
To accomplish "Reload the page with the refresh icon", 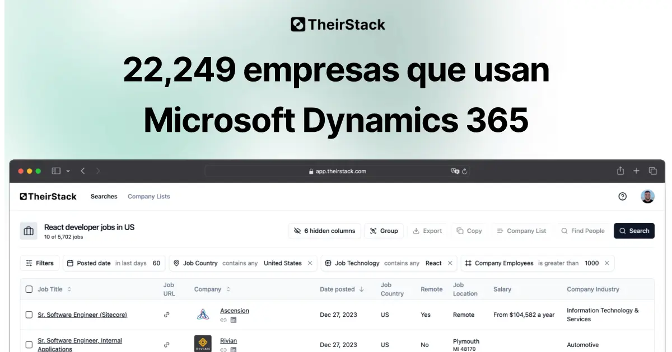I will click(x=464, y=171).
